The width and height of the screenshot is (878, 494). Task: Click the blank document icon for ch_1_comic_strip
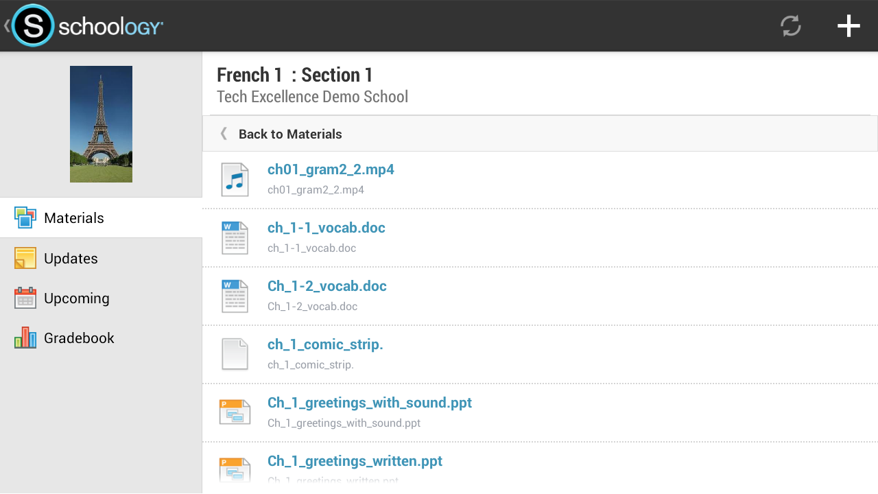(x=235, y=354)
